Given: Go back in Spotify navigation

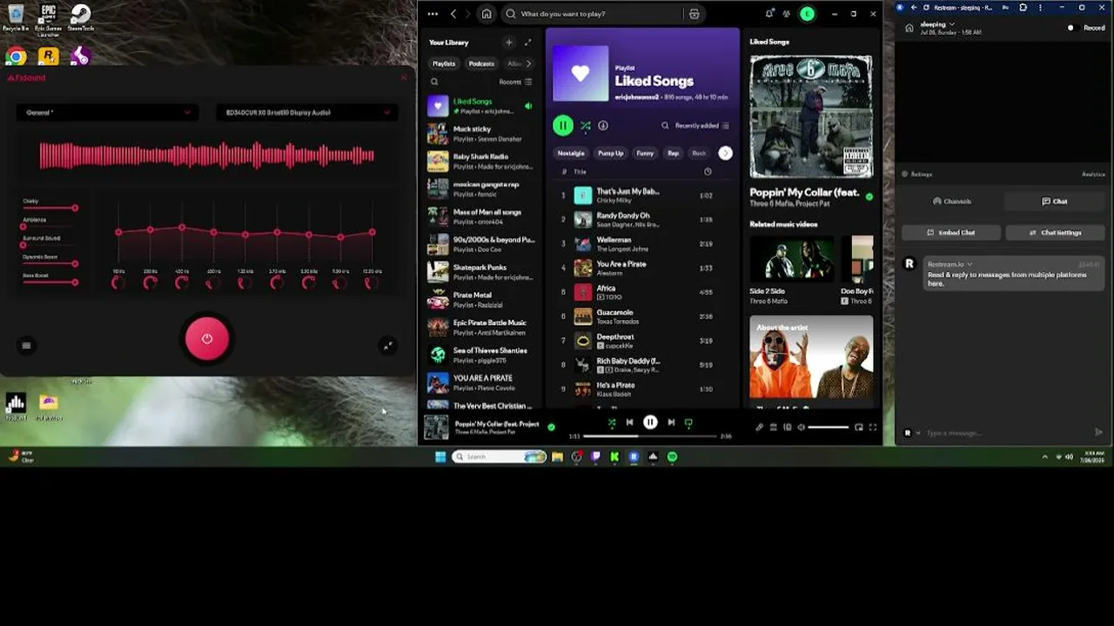Looking at the screenshot, I should [453, 14].
